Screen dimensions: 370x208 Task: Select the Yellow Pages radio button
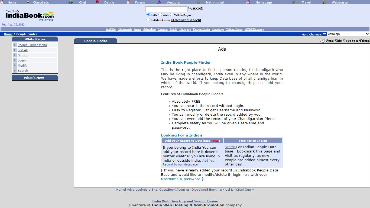171,15
